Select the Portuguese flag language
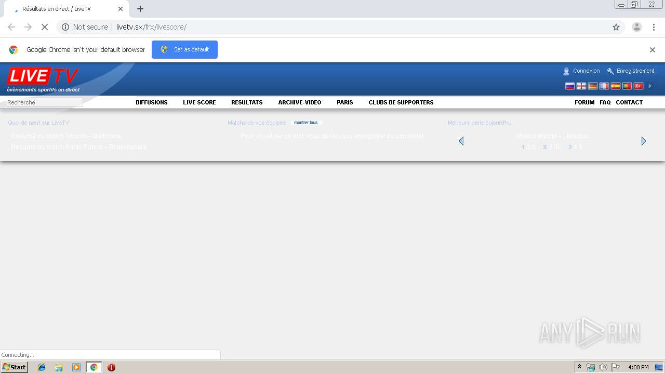 (627, 86)
